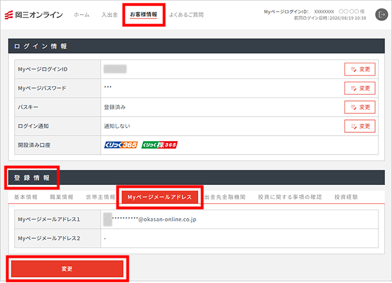Switch to 世帯主情報 tab
The height and width of the screenshot is (283, 392).
pos(100,197)
